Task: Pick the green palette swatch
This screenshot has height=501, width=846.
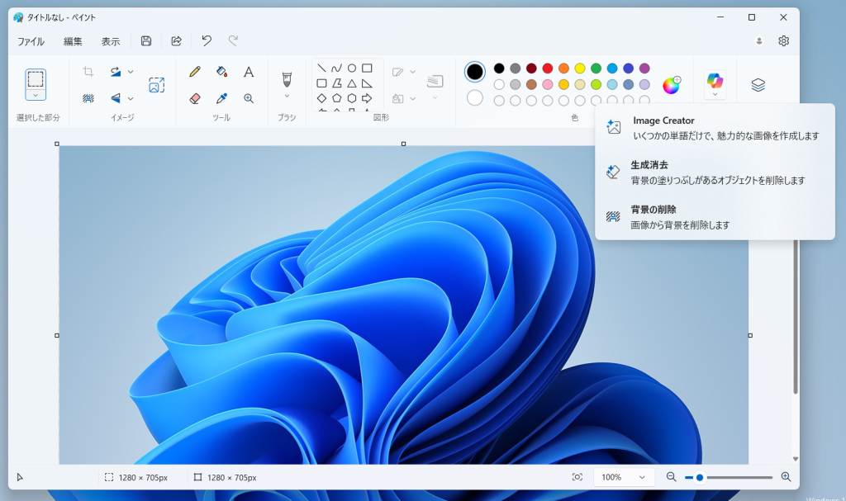Action: [596, 69]
